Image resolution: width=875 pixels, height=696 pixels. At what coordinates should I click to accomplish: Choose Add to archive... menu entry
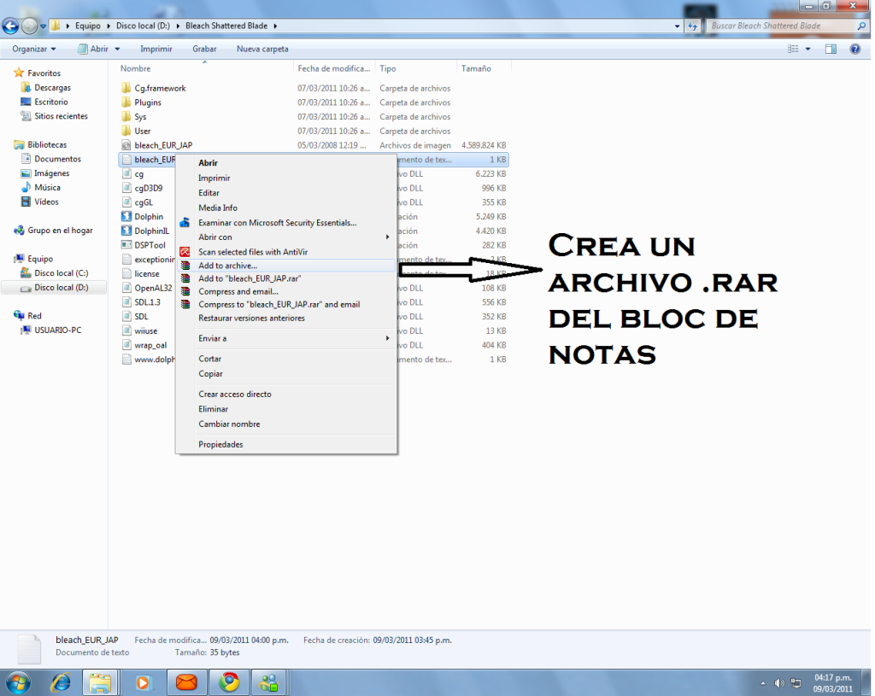pos(285,266)
